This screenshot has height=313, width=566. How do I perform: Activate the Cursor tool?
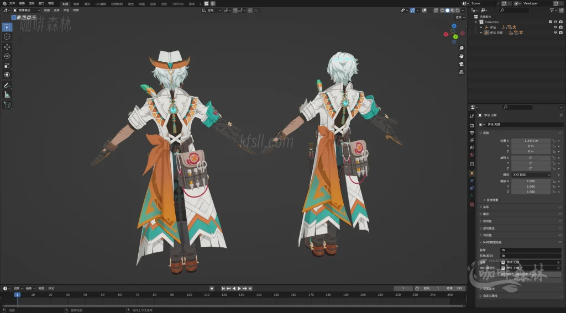pyautogui.click(x=7, y=36)
